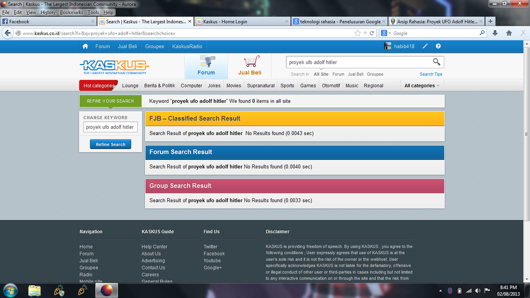This screenshot has height=298, width=530.
Task: Click KaskusRadio in top blue bar
Action: [187, 46]
